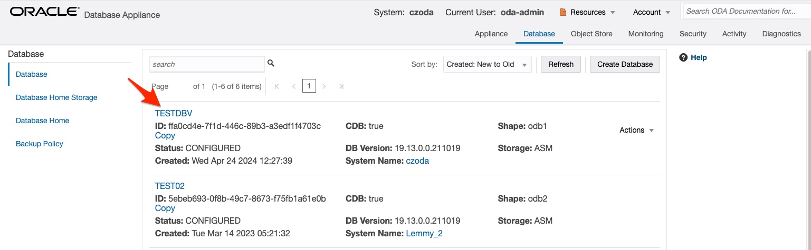Screen dimensions: 811x250
Task: Open the Lemmy_2 system name link
Action: tap(424, 233)
